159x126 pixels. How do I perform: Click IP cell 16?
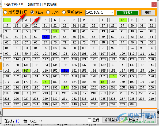coord(152,20)
